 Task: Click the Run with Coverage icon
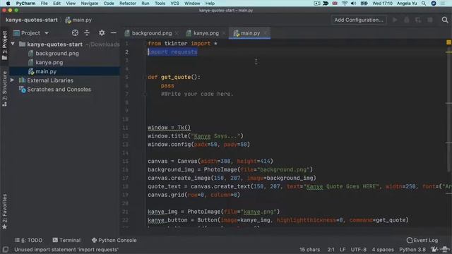(x=418, y=20)
